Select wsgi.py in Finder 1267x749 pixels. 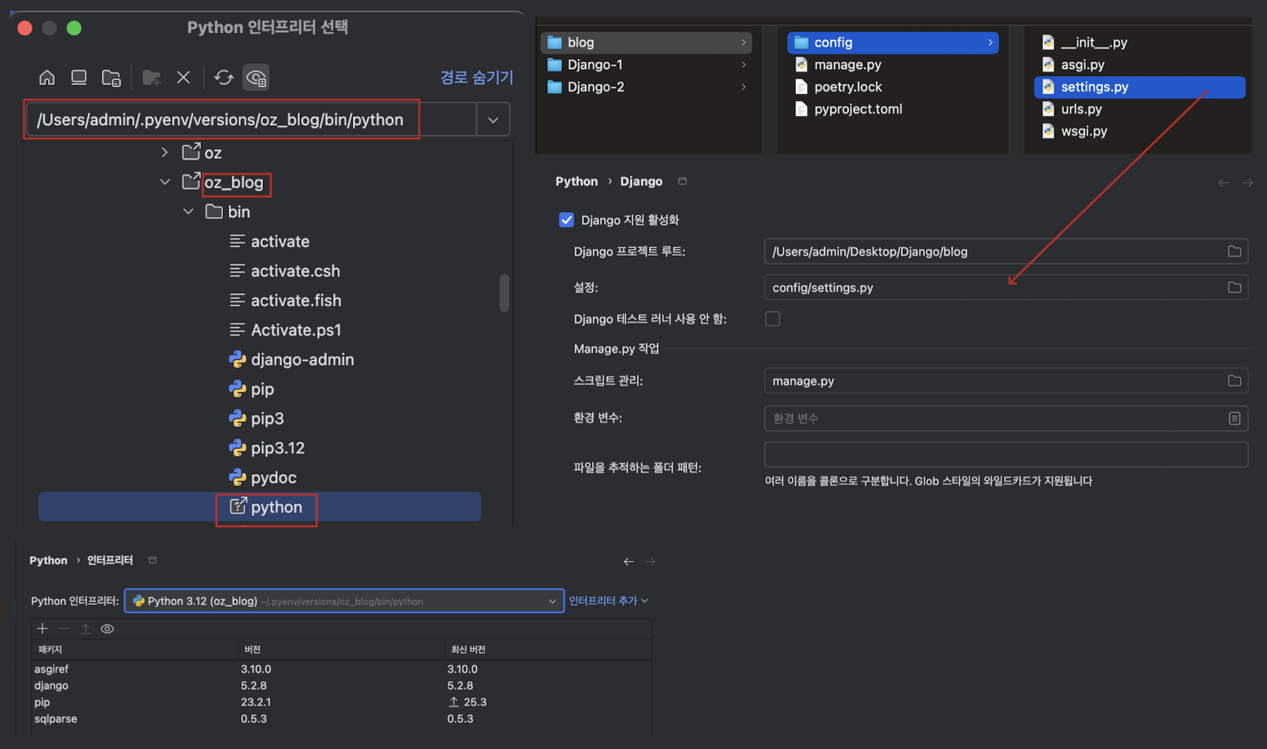[x=1139, y=131]
